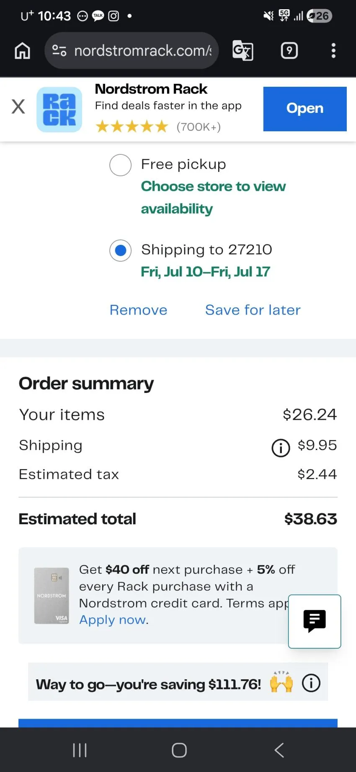Select the Free pickup option
This screenshot has height=772, width=356.
(x=121, y=165)
